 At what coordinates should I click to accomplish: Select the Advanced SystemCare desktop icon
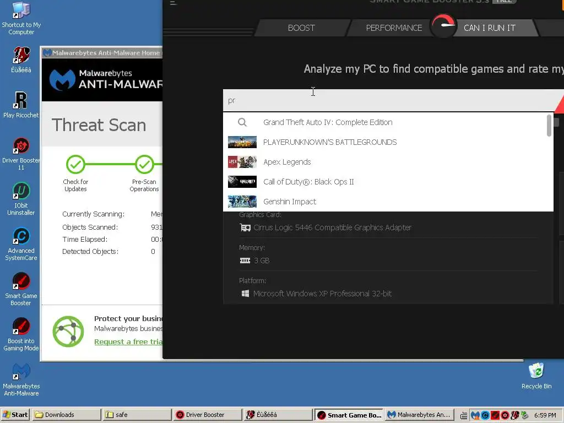pos(21,244)
